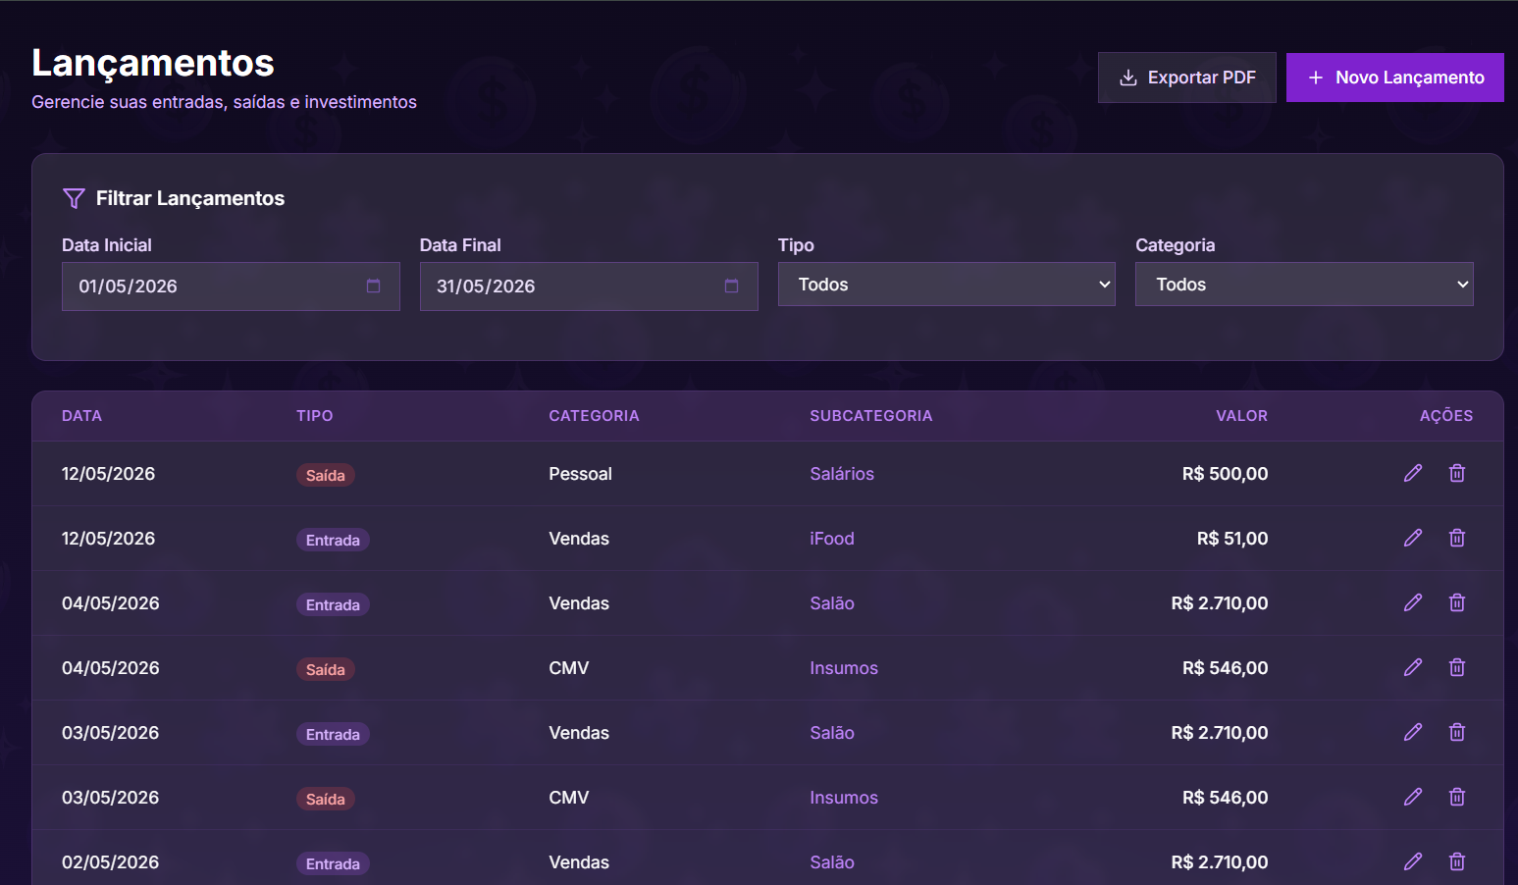The width and height of the screenshot is (1518, 885).
Task: Click the Entrada badge in the iFood row
Action: click(333, 540)
